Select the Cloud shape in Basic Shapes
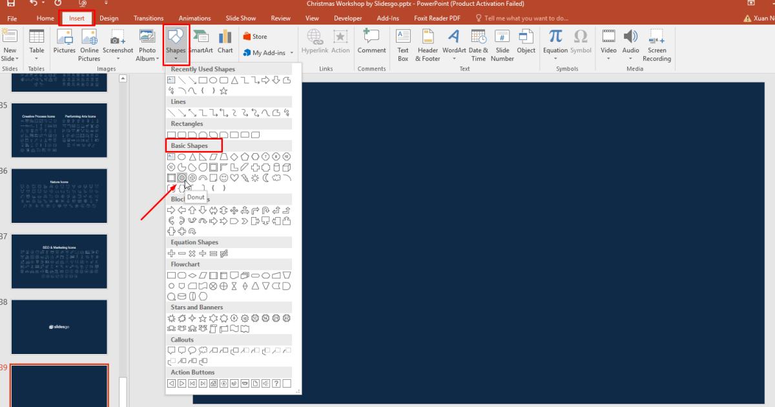Image resolution: width=775 pixels, height=407 pixels. [276, 178]
